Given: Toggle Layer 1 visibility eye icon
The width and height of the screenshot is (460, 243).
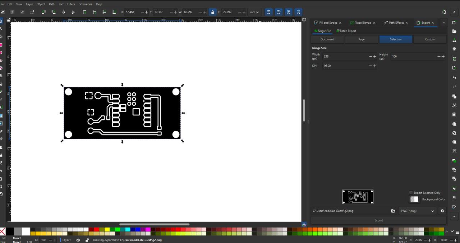Looking at the screenshot, I should click(78, 240).
